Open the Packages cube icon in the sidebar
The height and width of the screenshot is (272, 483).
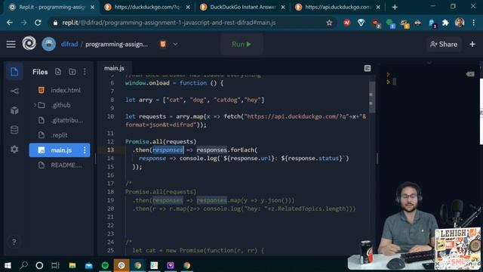click(x=14, y=110)
